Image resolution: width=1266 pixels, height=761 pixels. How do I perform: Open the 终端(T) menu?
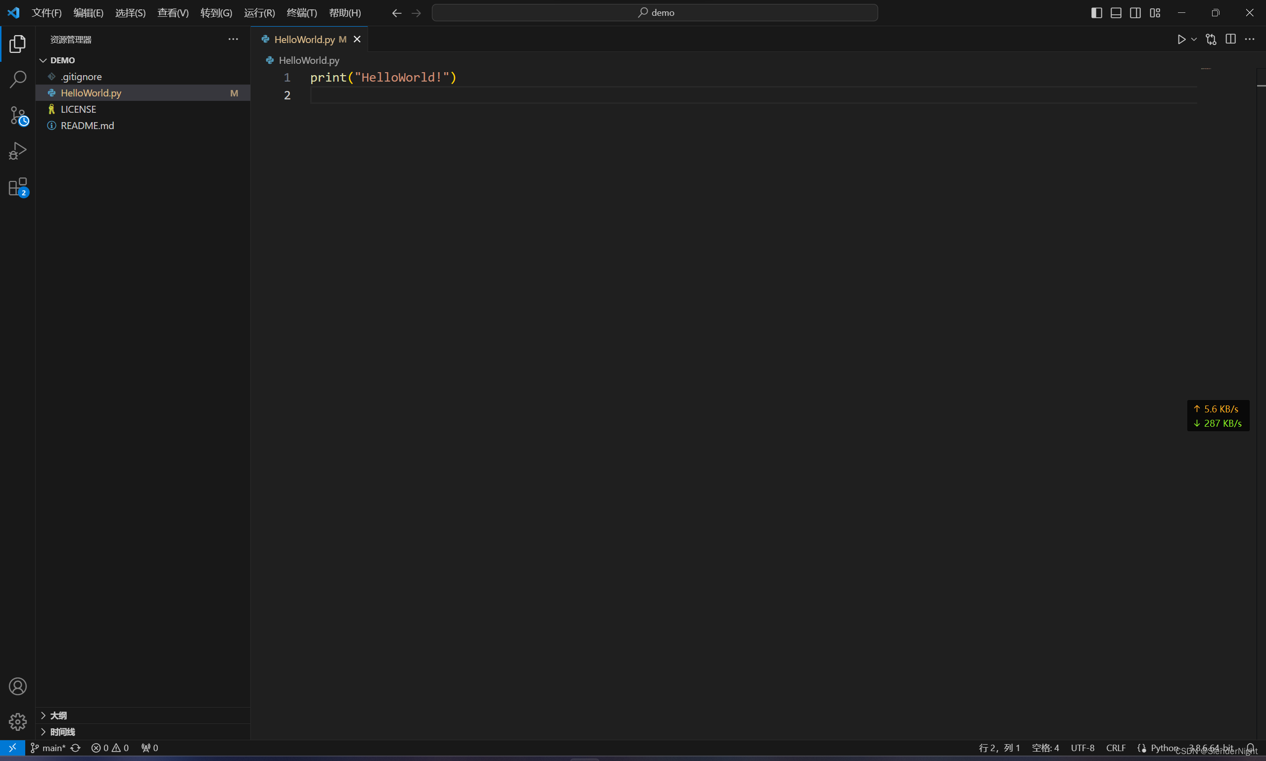(x=302, y=13)
